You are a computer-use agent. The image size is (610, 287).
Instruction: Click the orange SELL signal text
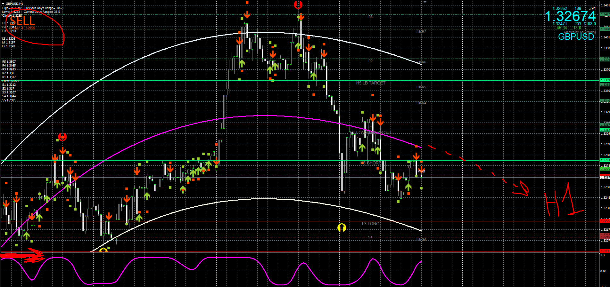(x=22, y=21)
